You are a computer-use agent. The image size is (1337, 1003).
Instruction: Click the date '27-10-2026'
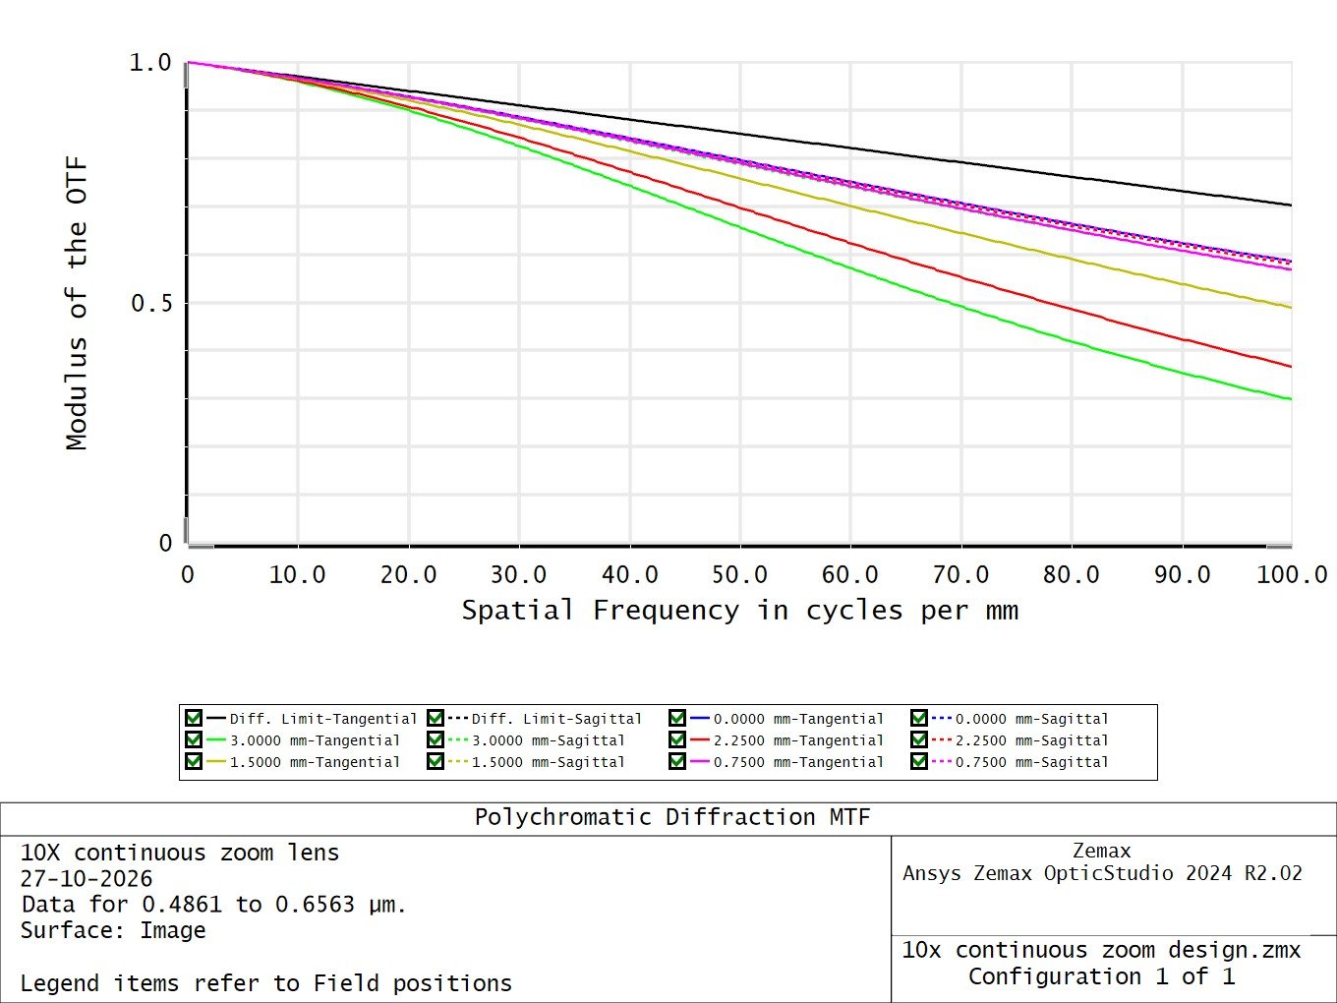[x=87, y=879]
